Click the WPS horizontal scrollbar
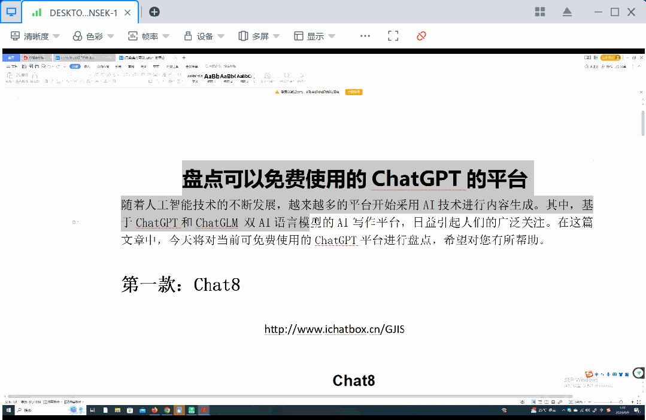This screenshot has height=420, width=646. tap(290, 397)
